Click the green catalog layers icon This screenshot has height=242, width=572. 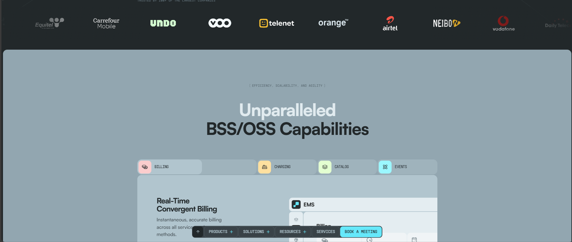(x=325, y=167)
